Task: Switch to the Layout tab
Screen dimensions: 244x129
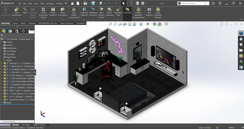Action: click(15, 23)
